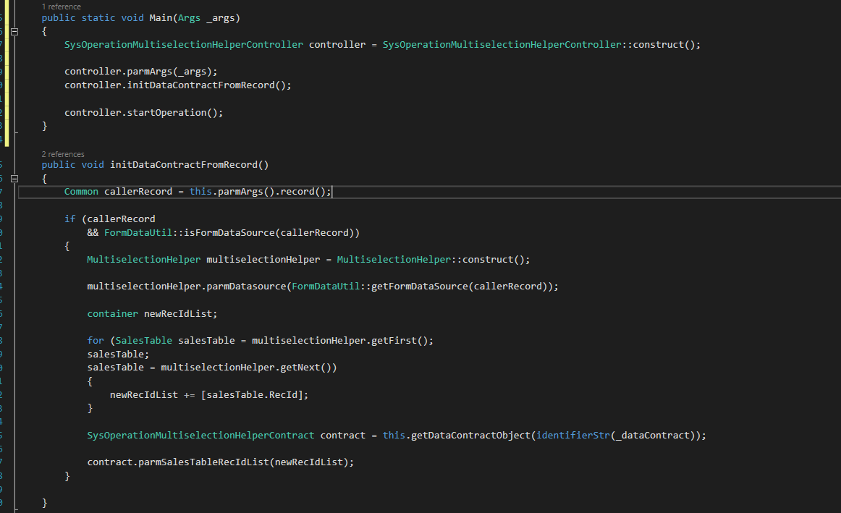
Task: Open the "1 reference" CodeLens above Main
Action: coord(61,6)
